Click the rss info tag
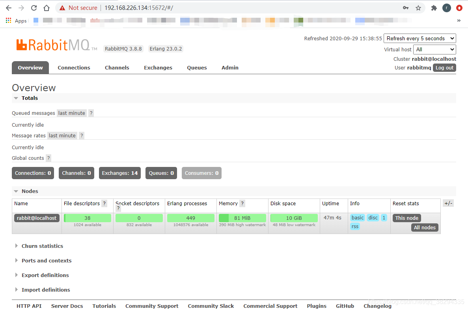This screenshot has height=309, width=468. pyautogui.click(x=355, y=226)
